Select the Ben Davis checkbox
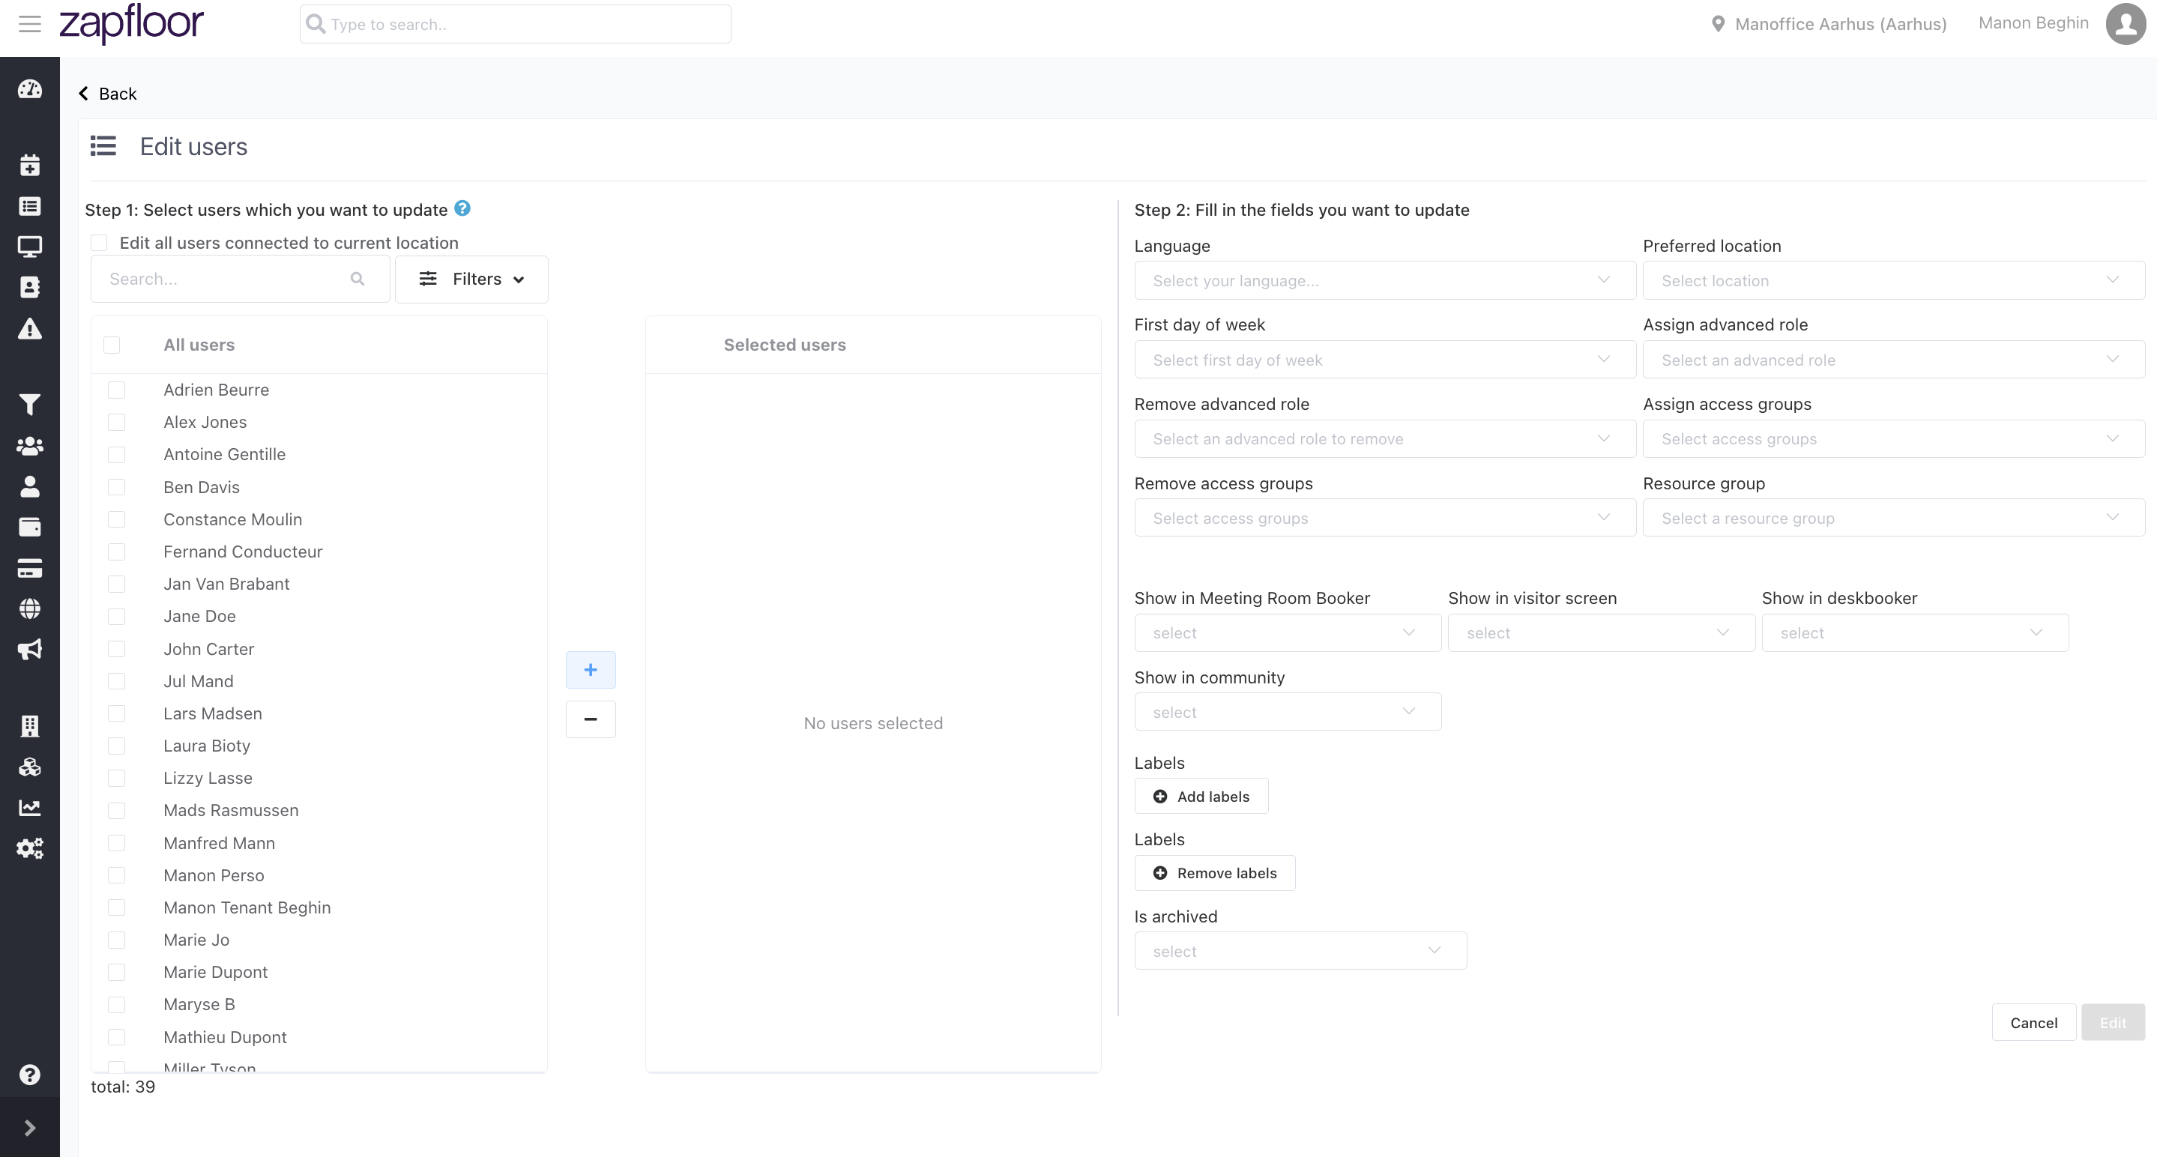Viewport: 2157px width, 1157px height. [x=116, y=487]
